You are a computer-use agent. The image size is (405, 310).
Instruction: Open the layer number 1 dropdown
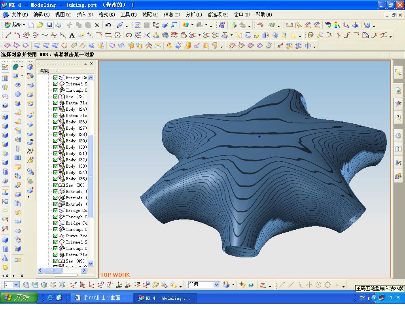click(x=16, y=285)
